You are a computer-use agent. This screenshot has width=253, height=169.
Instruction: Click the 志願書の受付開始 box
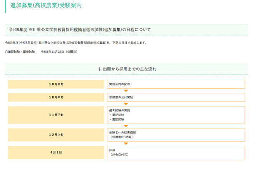click(x=176, y=97)
